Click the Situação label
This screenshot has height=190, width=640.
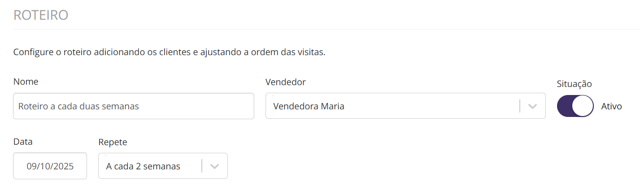click(574, 84)
